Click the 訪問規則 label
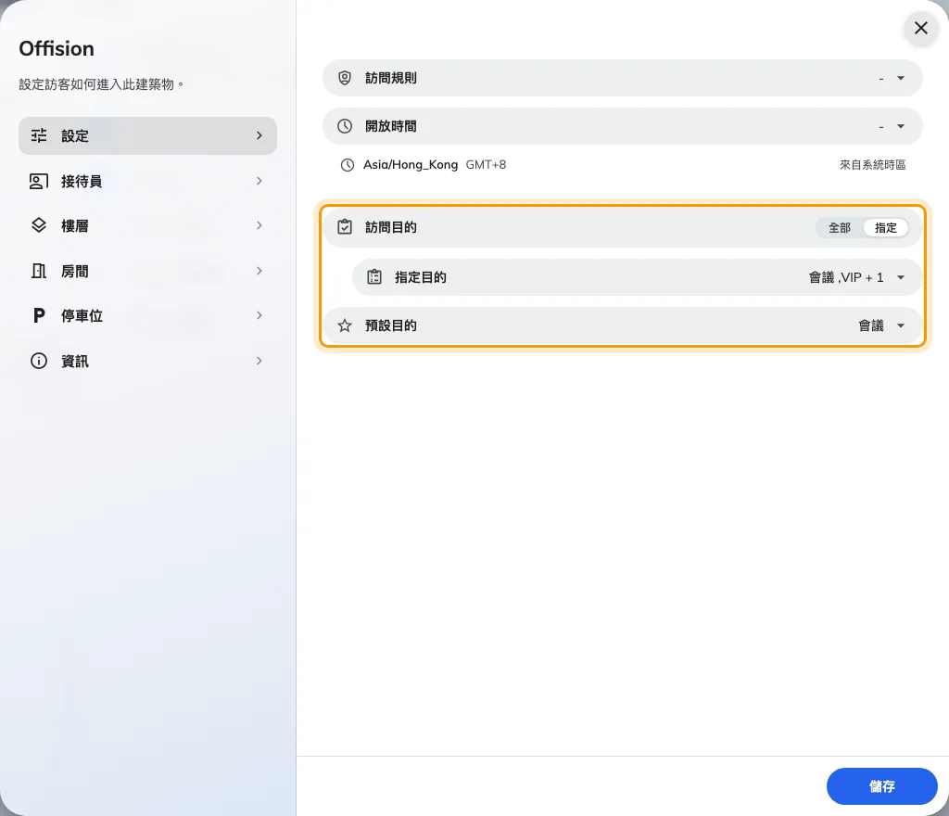Screen dimensions: 949x816 (391, 78)
